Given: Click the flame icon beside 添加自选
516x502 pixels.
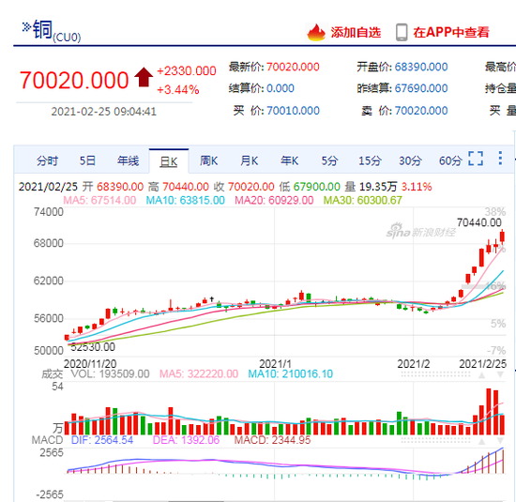Looking at the screenshot, I should pyautogui.click(x=316, y=32).
